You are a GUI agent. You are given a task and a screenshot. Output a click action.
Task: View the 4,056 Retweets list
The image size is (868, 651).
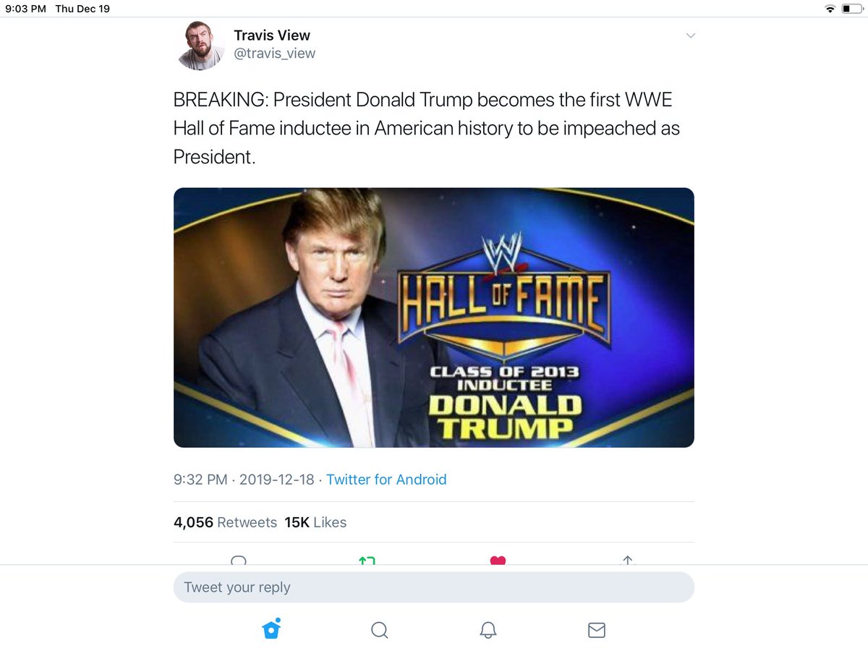(225, 522)
